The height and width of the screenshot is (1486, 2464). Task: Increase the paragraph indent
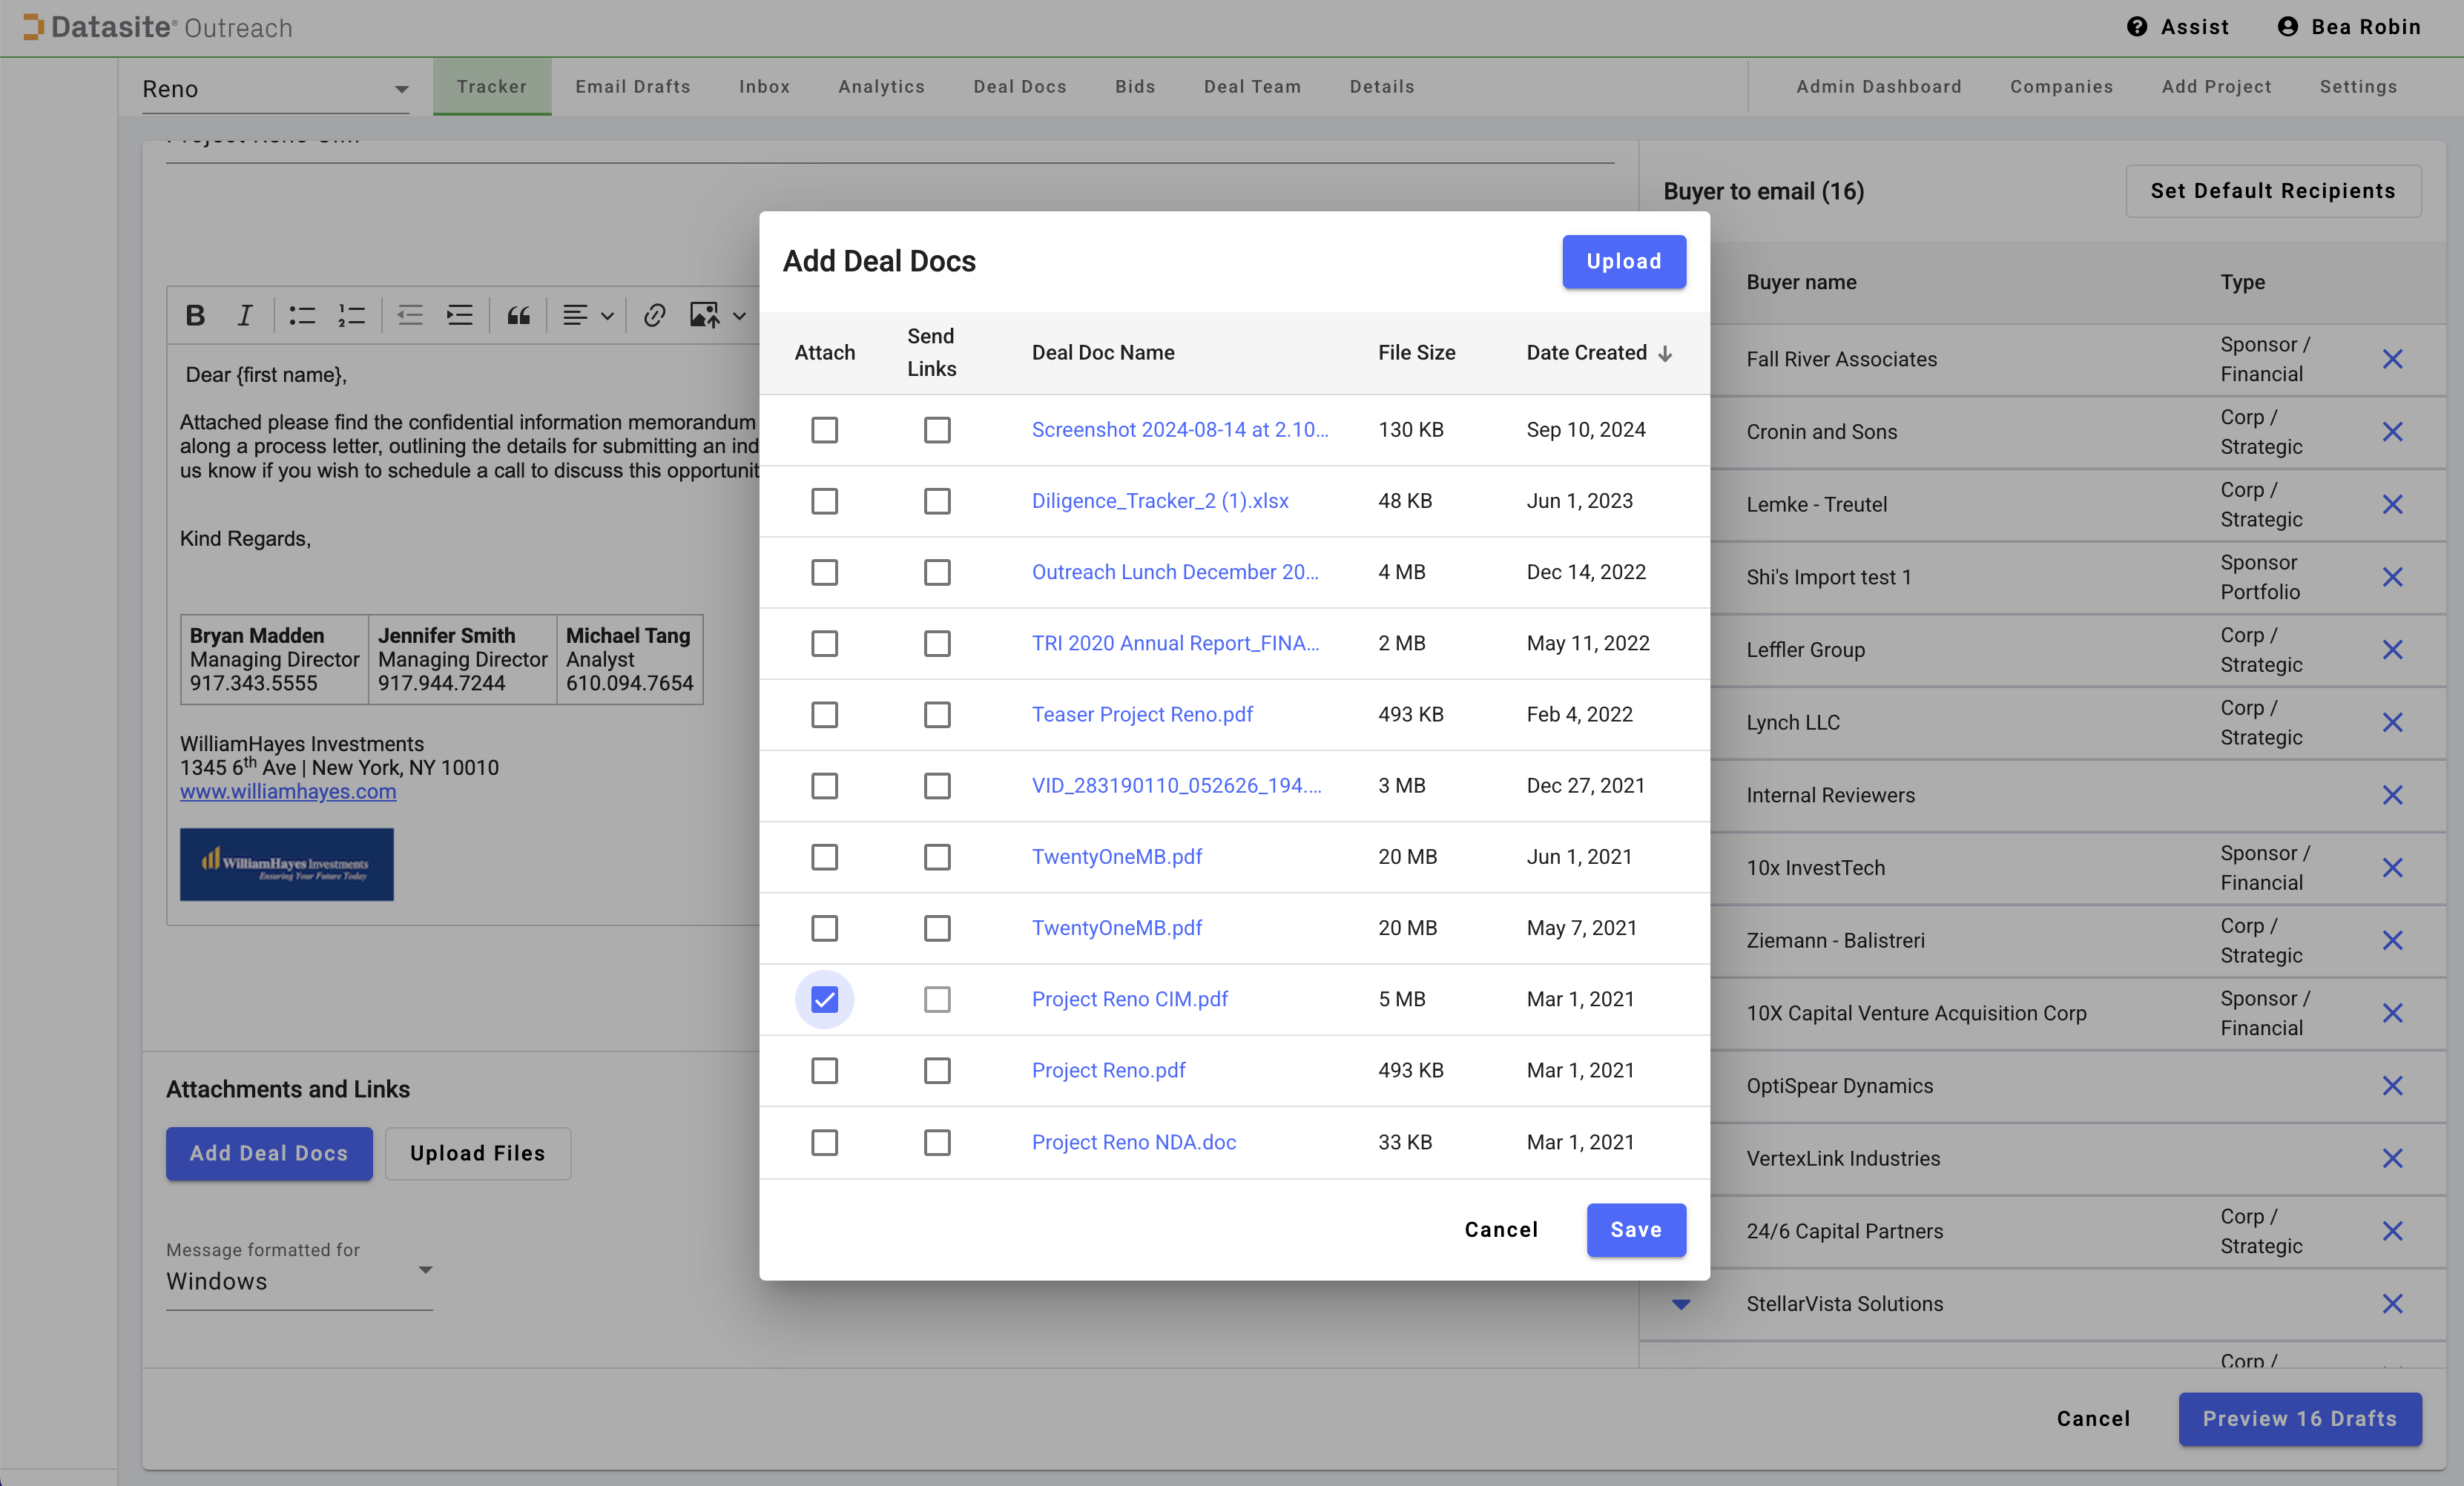[x=460, y=316]
